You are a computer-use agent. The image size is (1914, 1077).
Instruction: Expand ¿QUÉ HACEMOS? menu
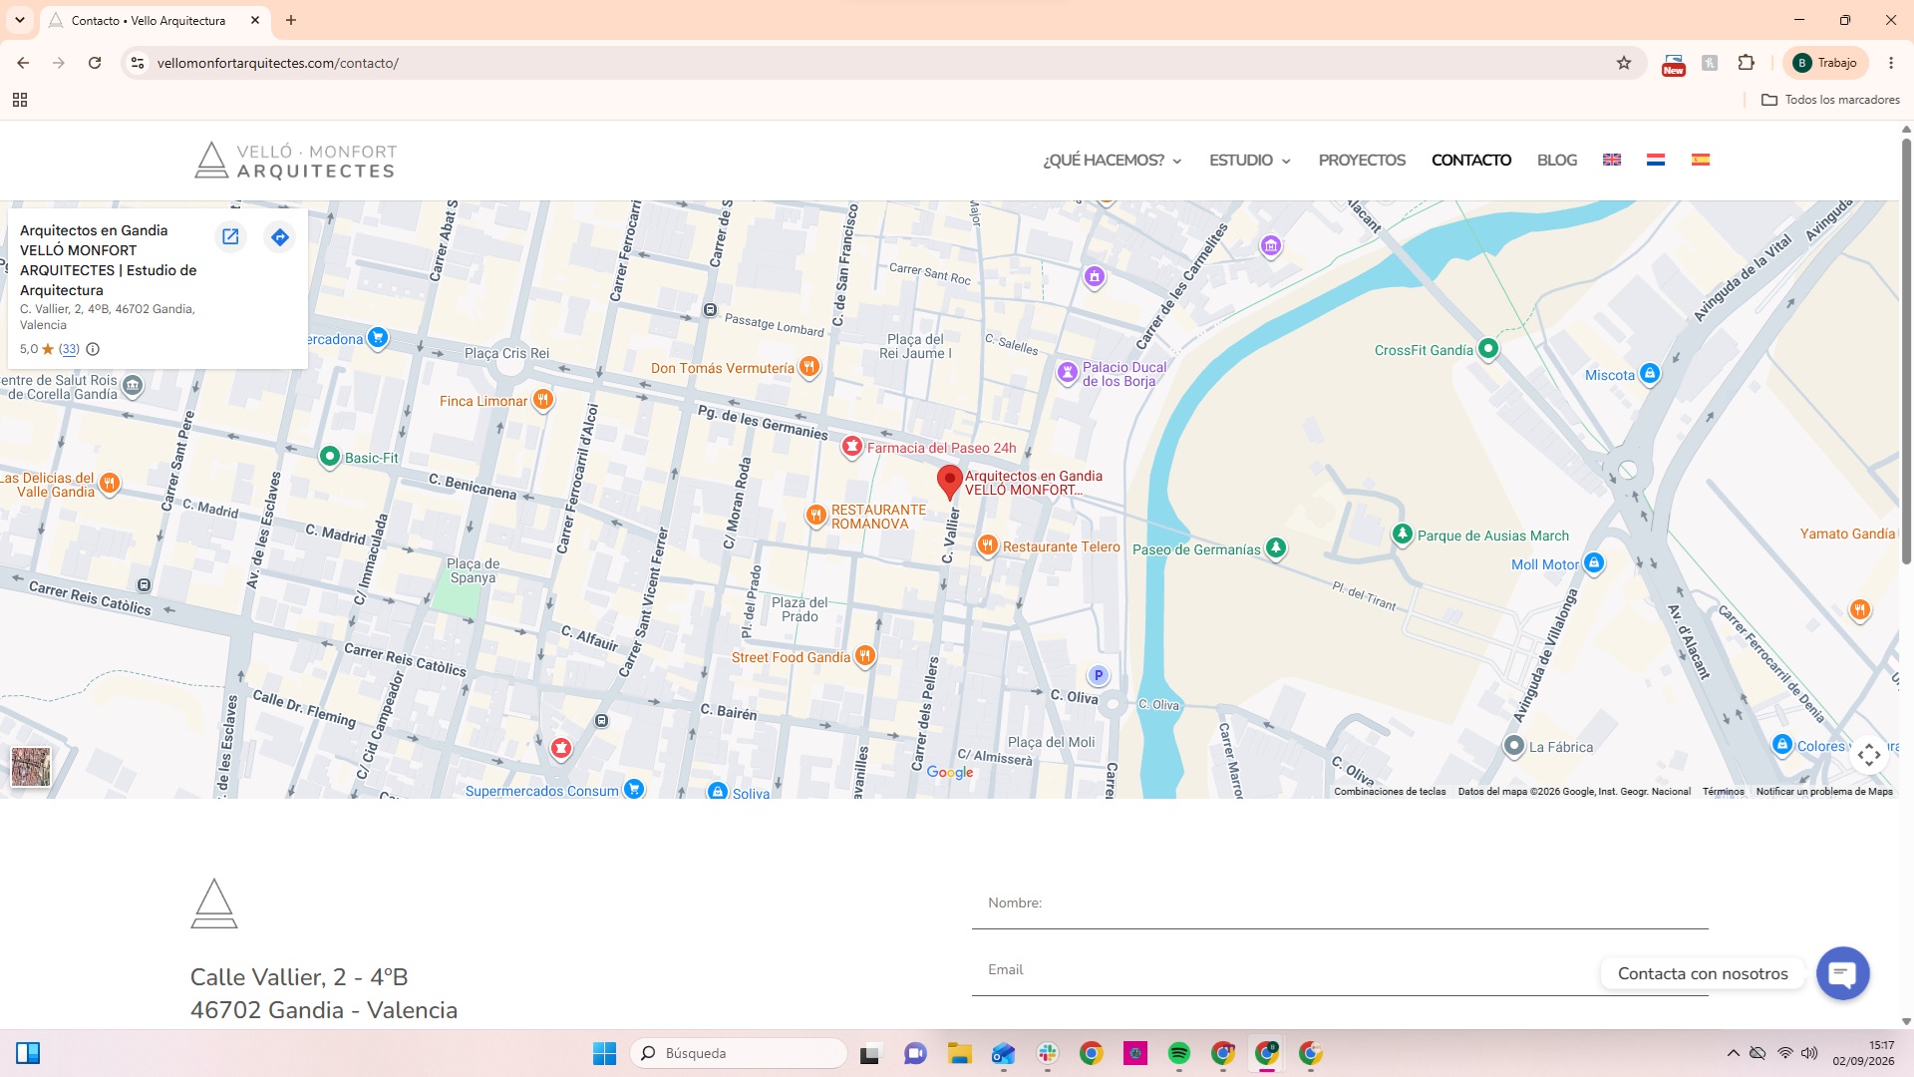tap(1113, 160)
